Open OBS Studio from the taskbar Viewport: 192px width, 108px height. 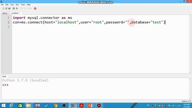pyautogui.click(x=64, y=105)
